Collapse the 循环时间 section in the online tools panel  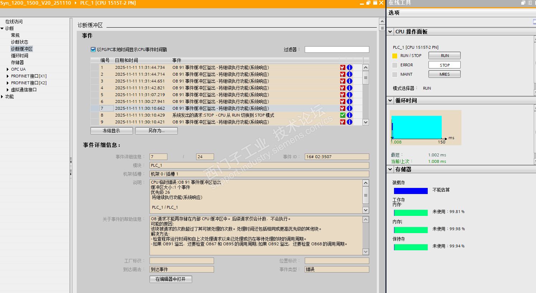(390, 100)
